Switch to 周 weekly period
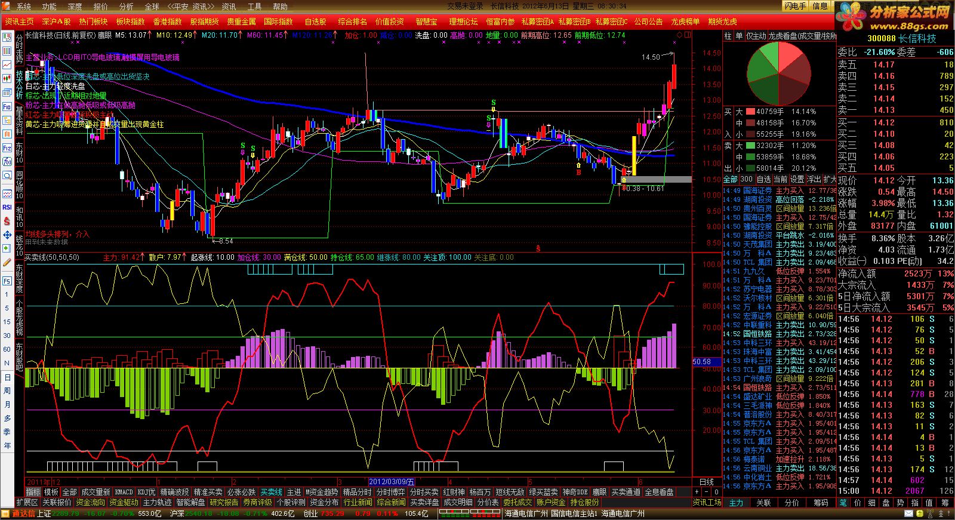The height and width of the screenshot is (520, 955). point(7,391)
